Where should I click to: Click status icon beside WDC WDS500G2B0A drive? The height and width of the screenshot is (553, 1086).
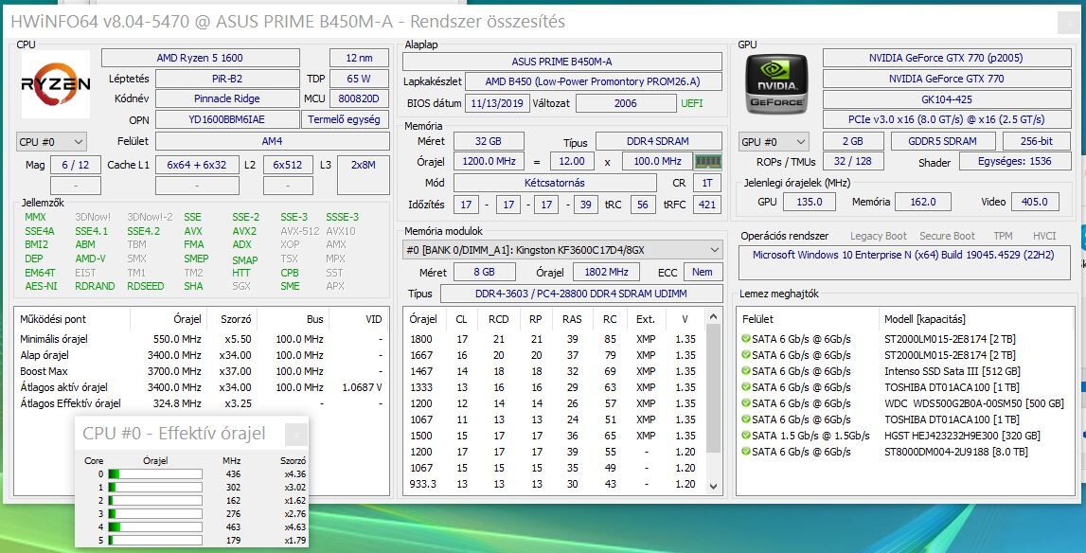coord(746,403)
